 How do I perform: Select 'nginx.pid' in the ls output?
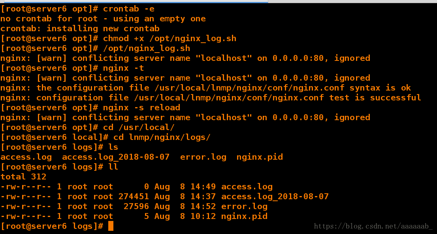pos(260,157)
